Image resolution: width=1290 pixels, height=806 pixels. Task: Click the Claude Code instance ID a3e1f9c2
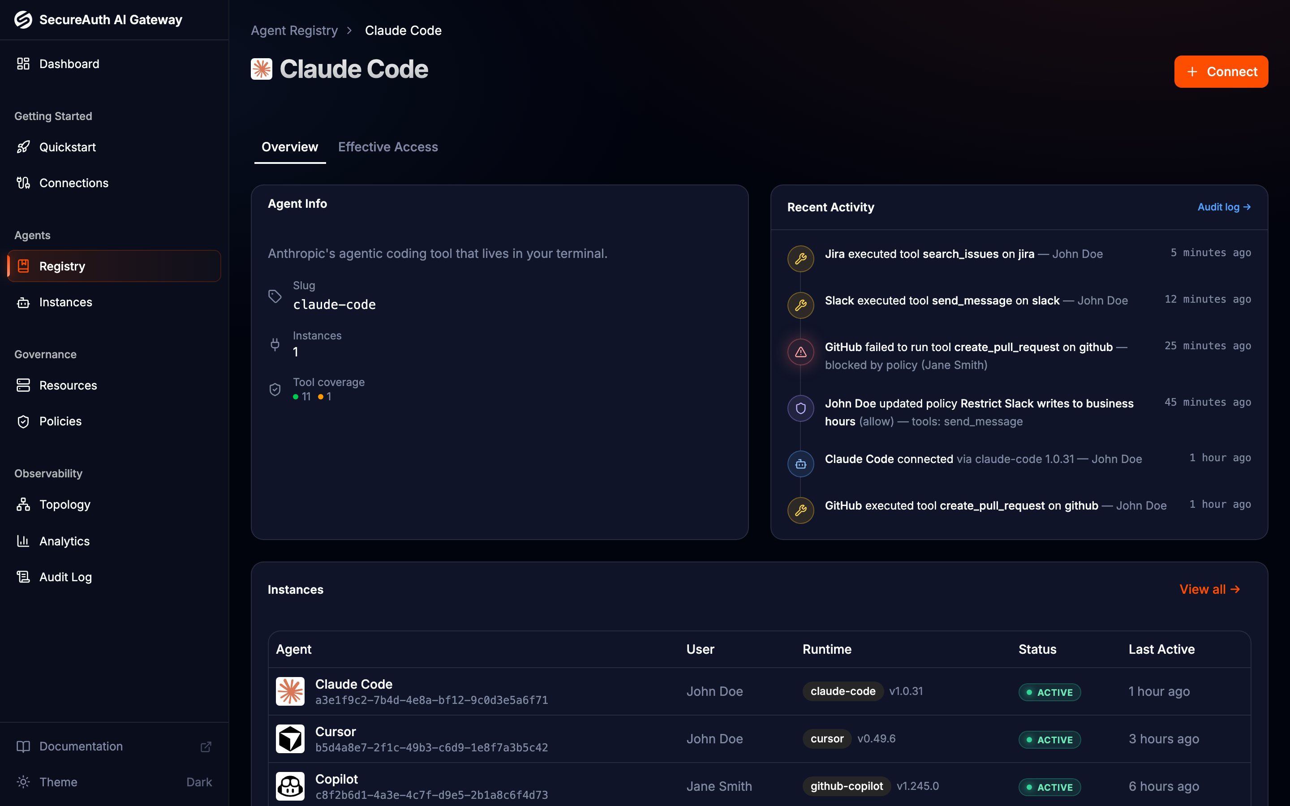431,700
